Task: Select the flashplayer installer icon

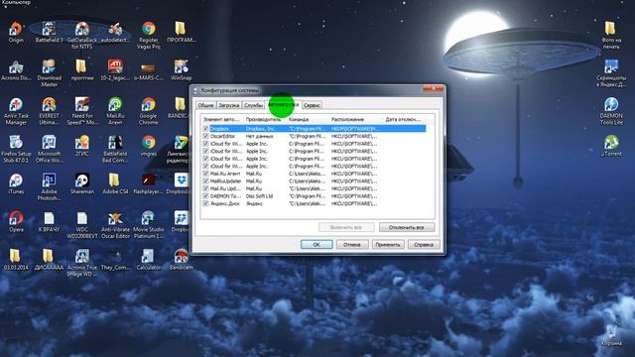Action: click(x=149, y=183)
